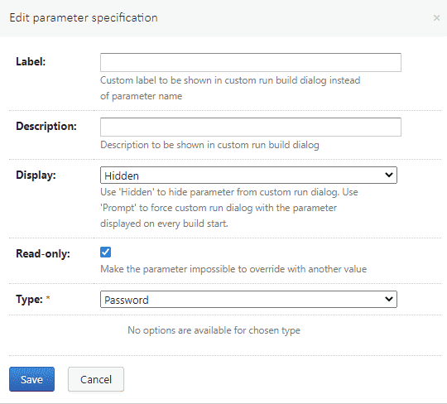Focus the Description text field
The width and height of the screenshot is (447, 404).
pyautogui.click(x=251, y=127)
